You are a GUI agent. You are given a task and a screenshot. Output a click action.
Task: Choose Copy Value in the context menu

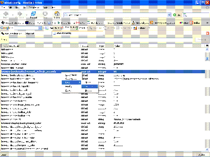click(x=71, y=79)
